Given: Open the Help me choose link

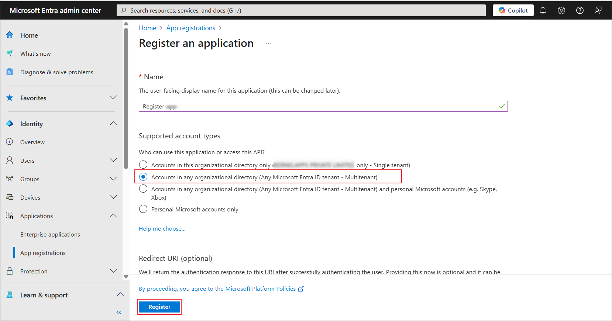Looking at the screenshot, I should [162, 228].
